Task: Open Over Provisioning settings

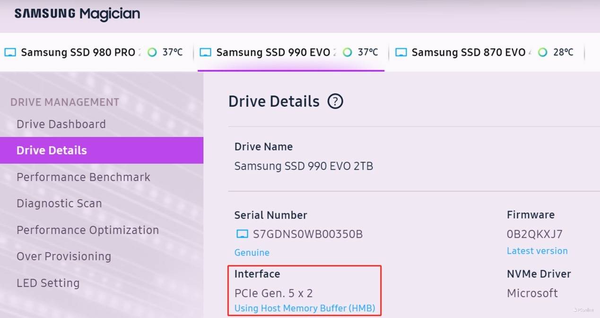Action: tap(64, 257)
